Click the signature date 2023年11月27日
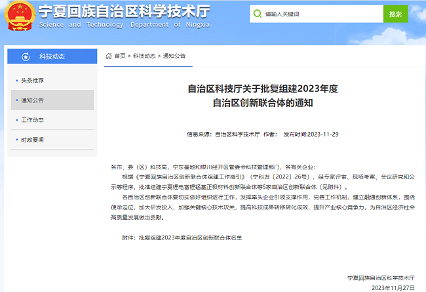 [393, 287]
